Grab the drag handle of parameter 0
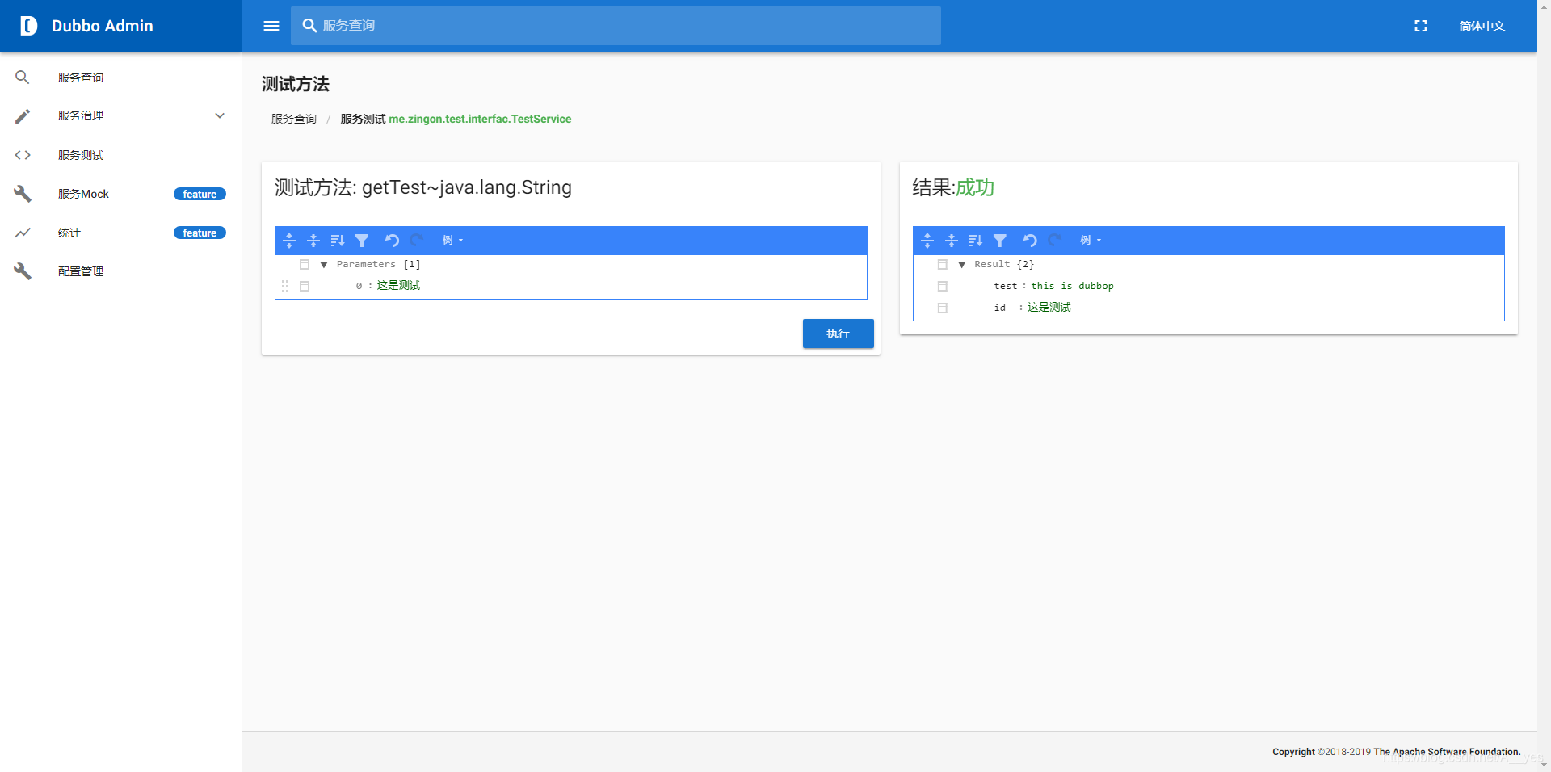 coord(285,286)
